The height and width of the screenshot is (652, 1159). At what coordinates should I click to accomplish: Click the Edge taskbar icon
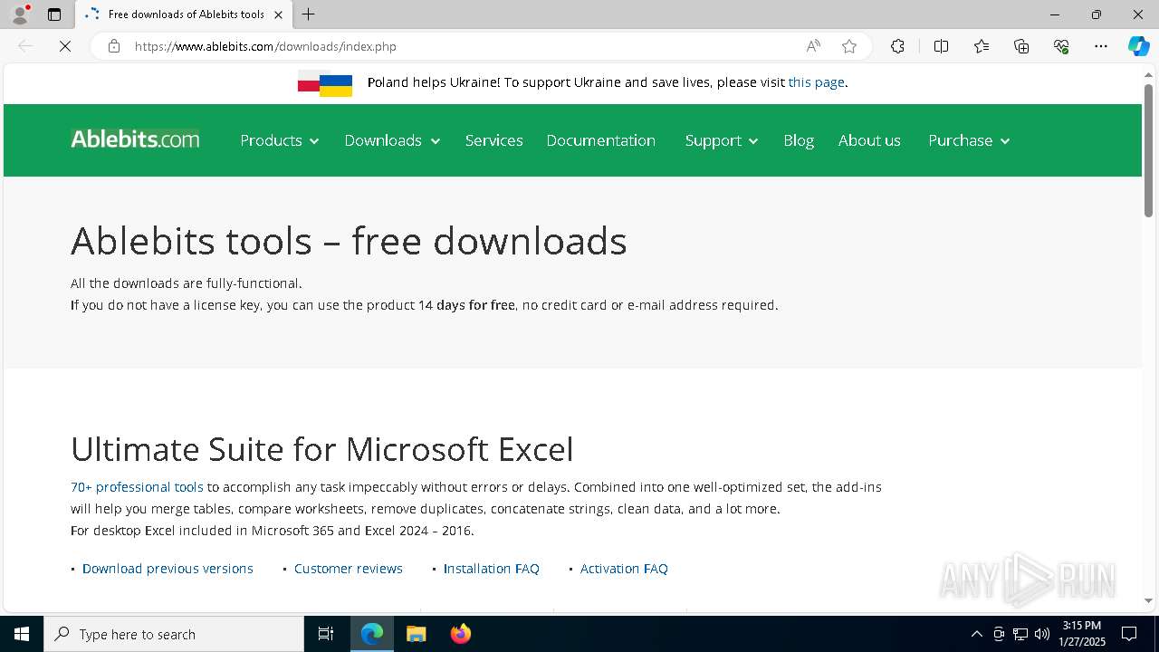[372, 634]
